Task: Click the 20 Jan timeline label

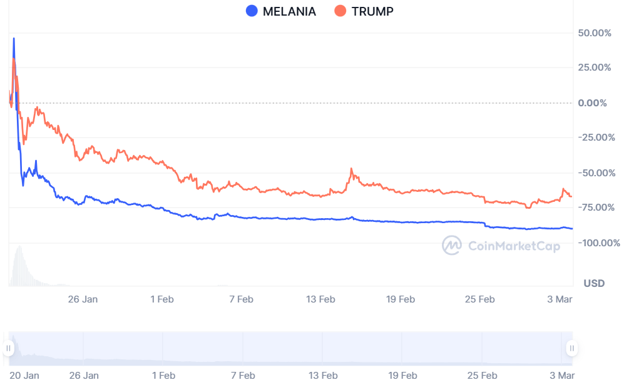Action: (x=25, y=376)
